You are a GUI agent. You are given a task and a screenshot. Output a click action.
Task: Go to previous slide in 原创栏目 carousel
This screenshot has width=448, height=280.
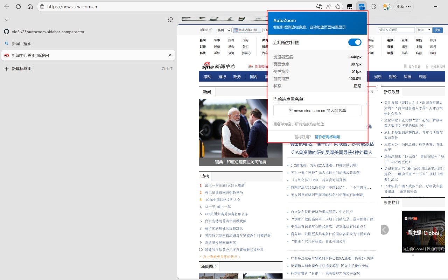(x=385, y=230)
